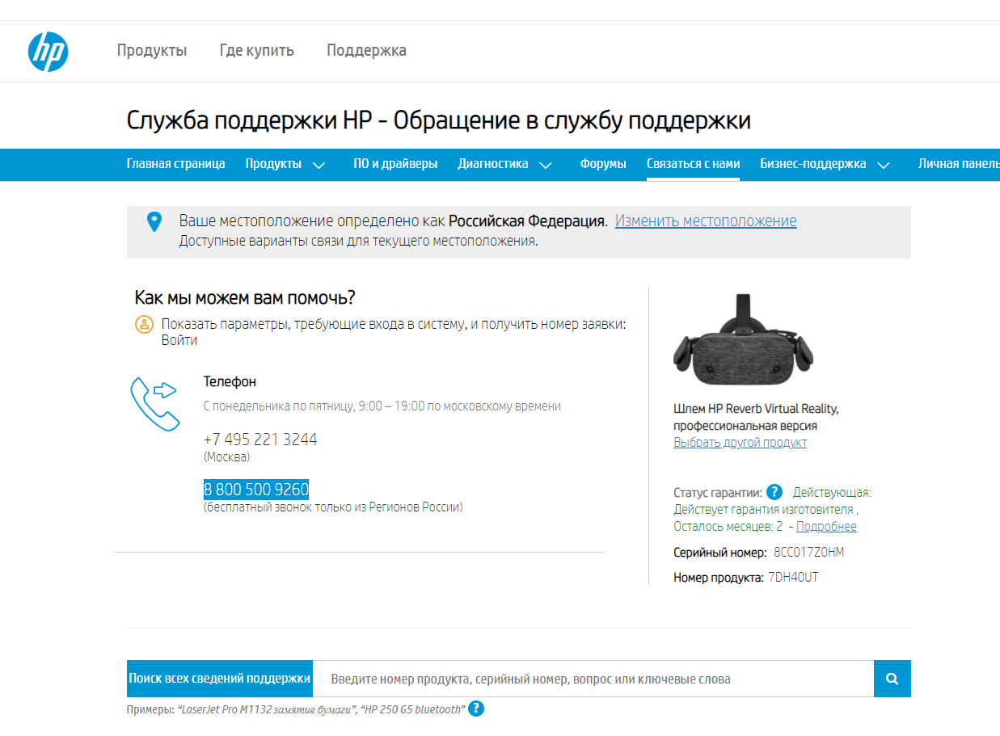Click the Как мы можем вам помочь? heading
The width and height of the screenshot is (1000, 736).
[245, 297]
